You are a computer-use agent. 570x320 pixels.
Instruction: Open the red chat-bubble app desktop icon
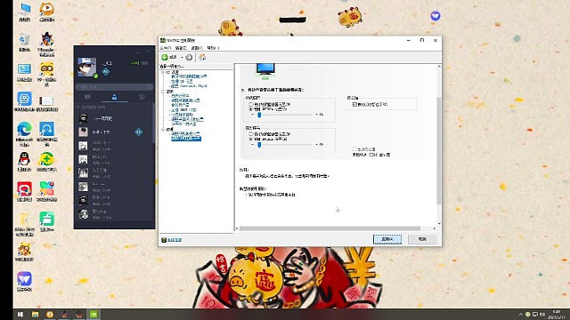(x=24, y=192)
